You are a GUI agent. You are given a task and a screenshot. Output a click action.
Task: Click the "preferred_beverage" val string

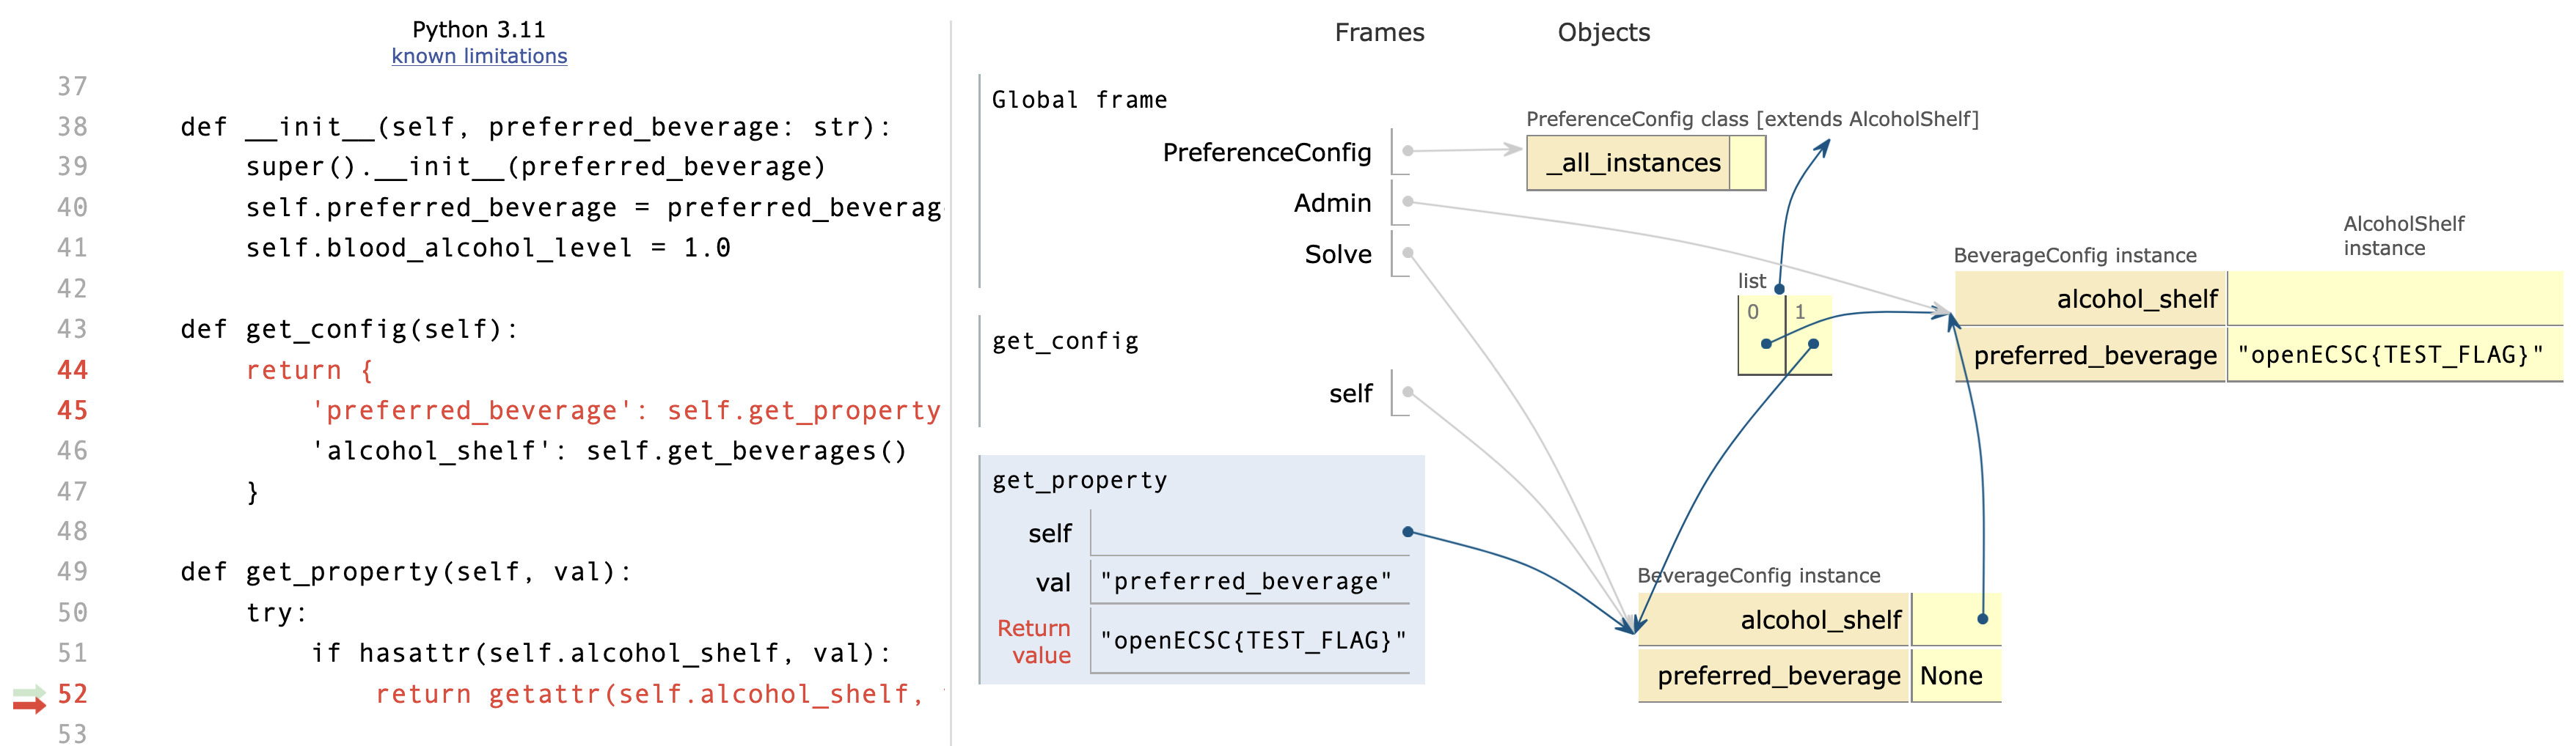[1245, 581]
